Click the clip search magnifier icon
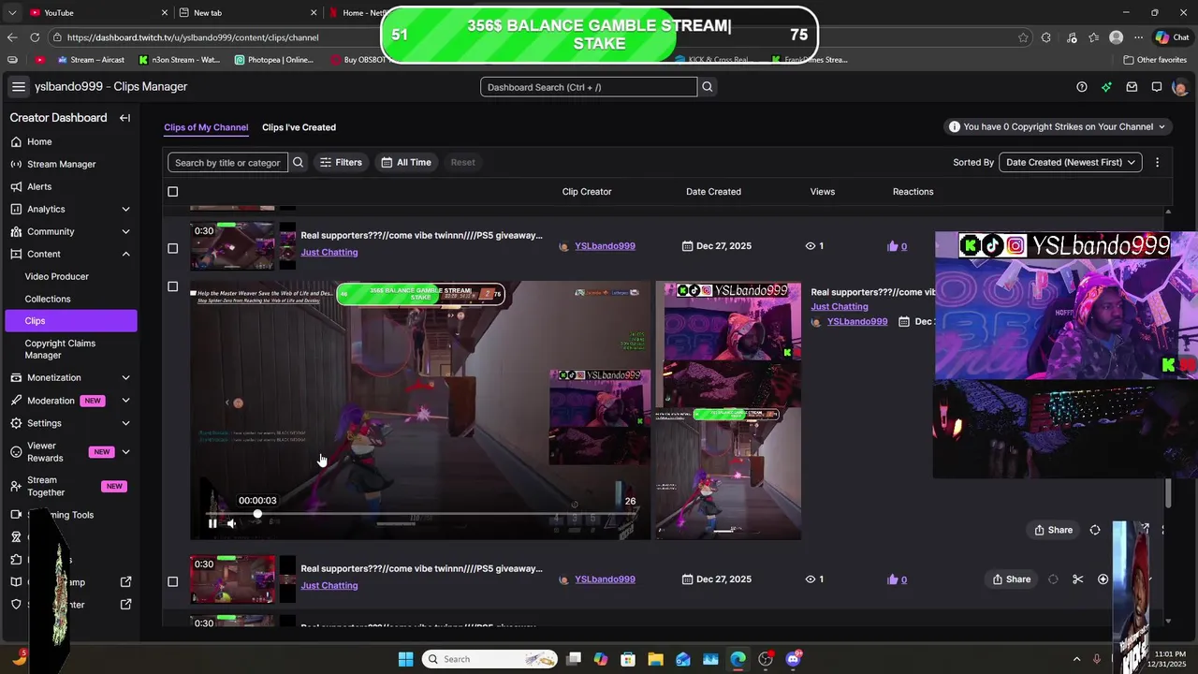The width and height of the screenshot is (1198, 674). point(298,162)
